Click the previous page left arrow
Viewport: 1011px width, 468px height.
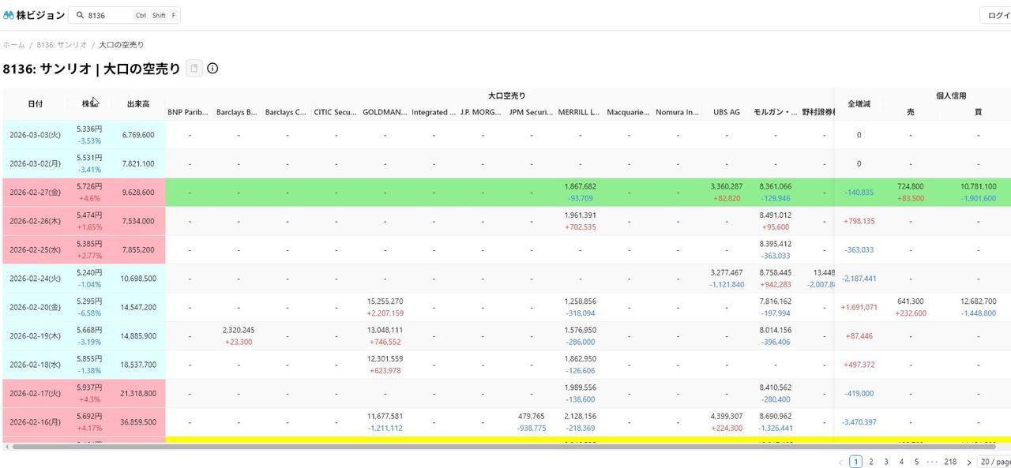[x=840, y=462]
